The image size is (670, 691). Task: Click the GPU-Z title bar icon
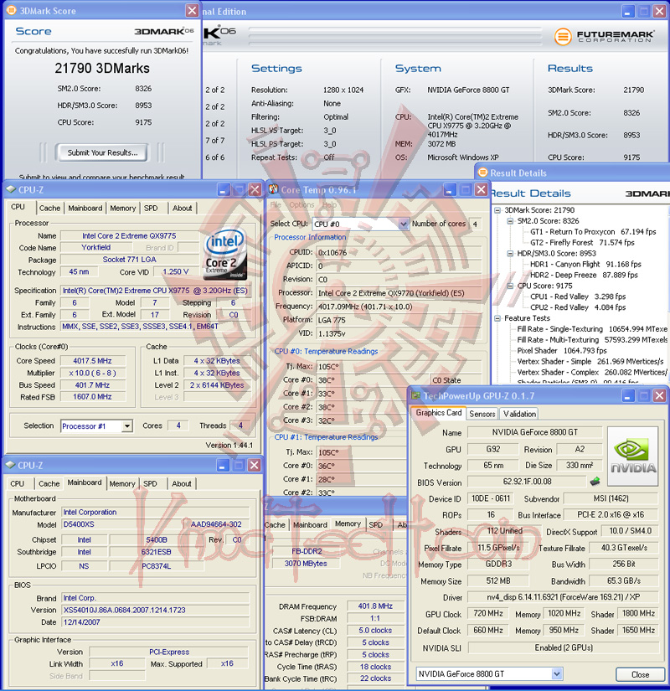(415, 395)
